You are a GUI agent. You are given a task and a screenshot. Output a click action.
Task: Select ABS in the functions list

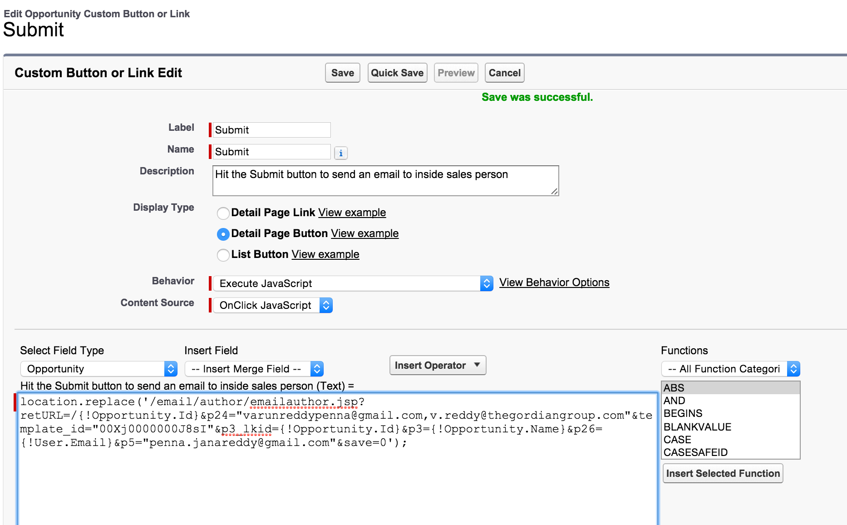[x=674, y=388]
